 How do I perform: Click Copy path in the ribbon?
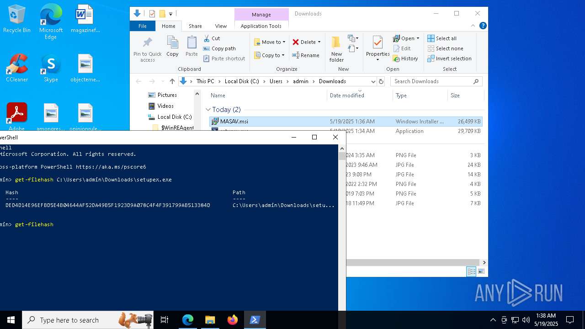219,48
